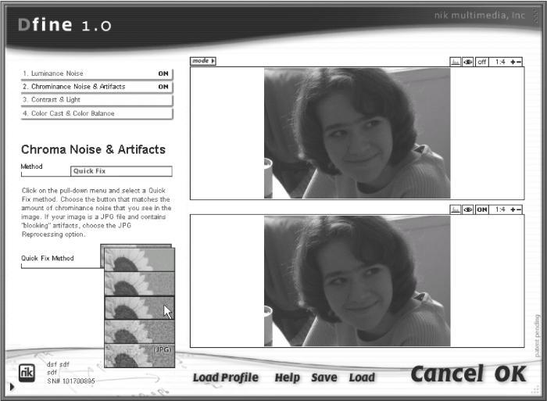Zoom out the bottom preview with minus
Screen dimensions: 547x401
point(519,209)
